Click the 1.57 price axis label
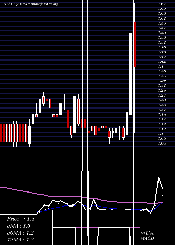 [162, 28]
